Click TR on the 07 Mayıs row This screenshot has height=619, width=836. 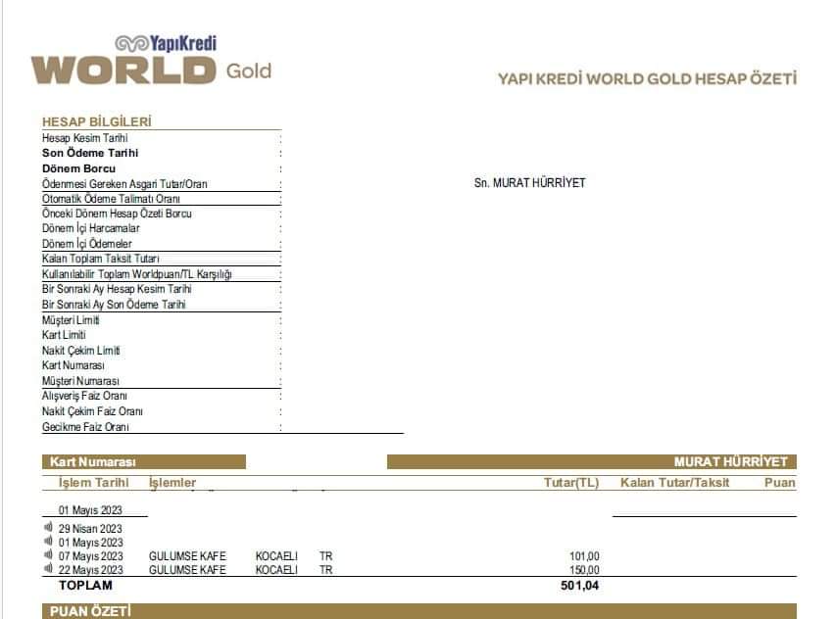click(325, 556)
